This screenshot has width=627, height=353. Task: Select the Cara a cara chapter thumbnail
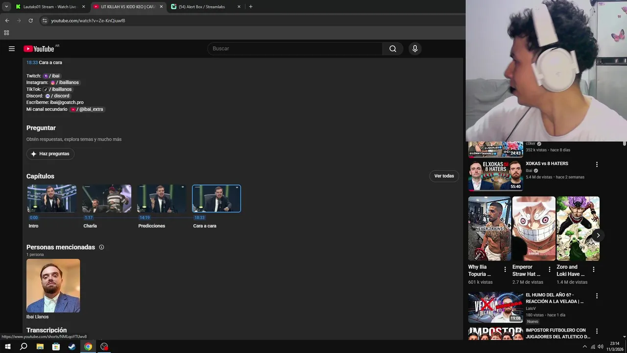click(x=217, y=199)
